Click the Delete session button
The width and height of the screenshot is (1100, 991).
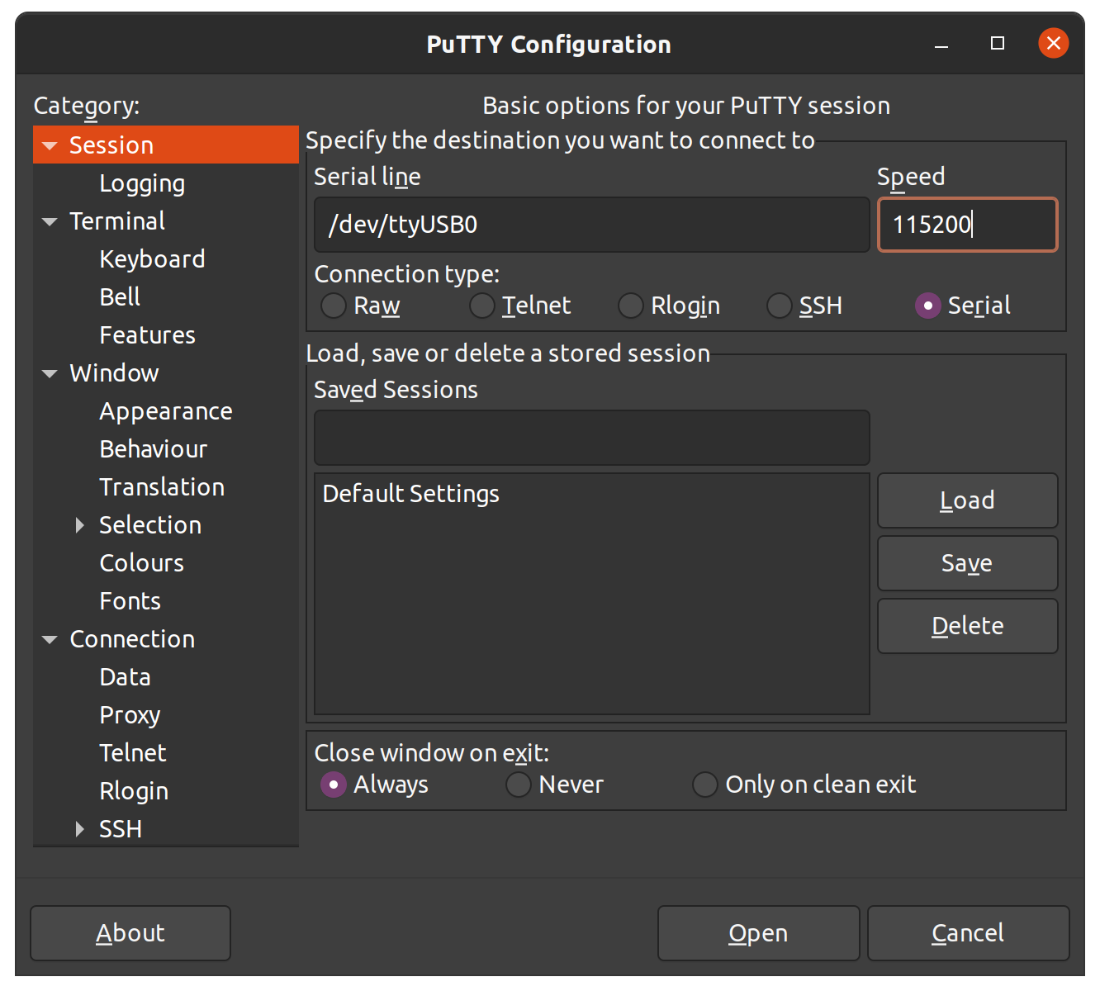click(x=968, y=626)
